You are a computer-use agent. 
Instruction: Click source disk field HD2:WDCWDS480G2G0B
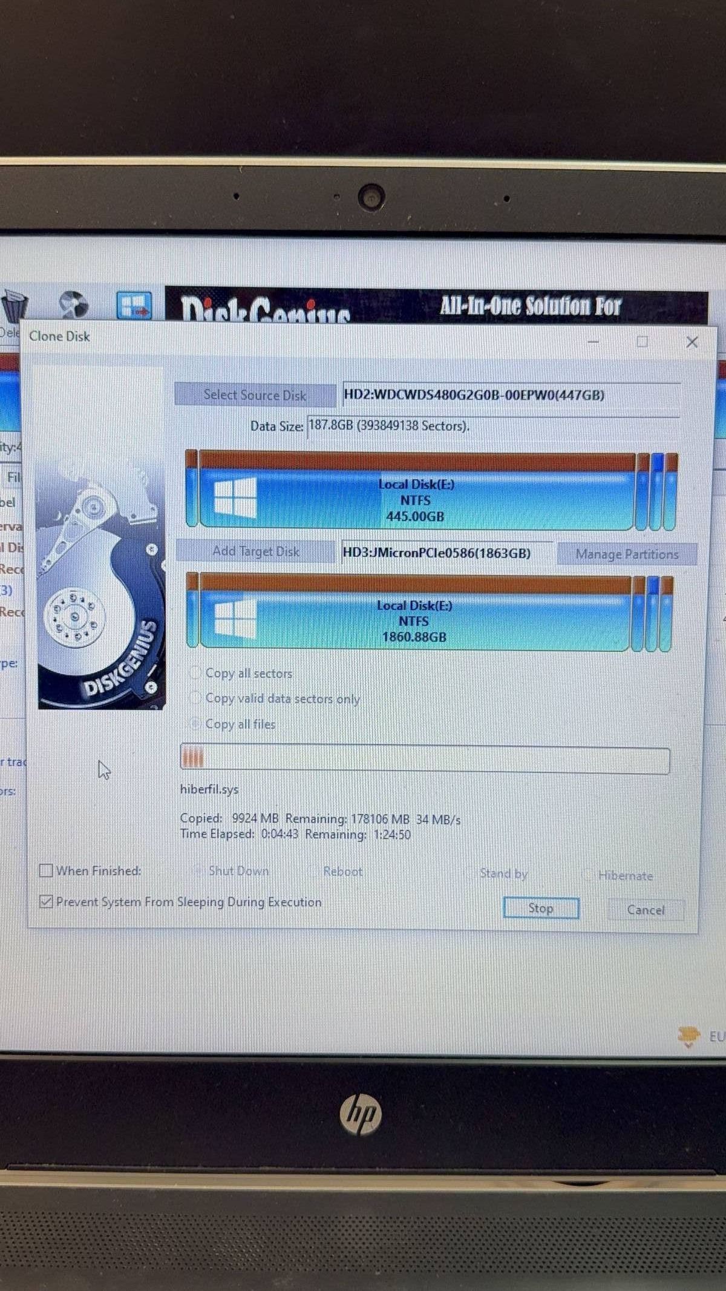(x=511, y=395)
